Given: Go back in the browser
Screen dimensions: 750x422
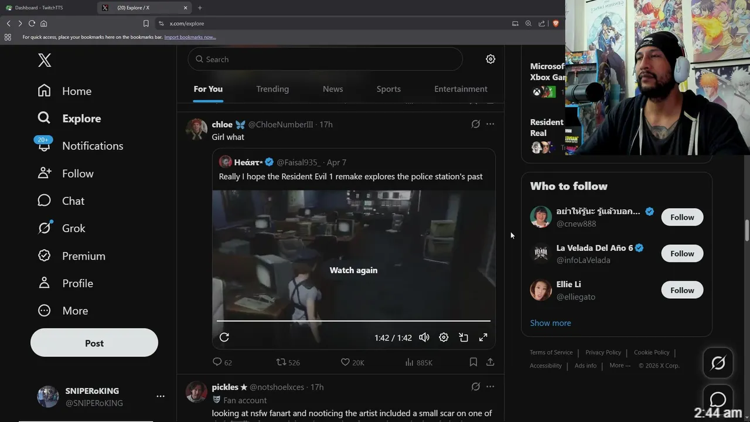Looking at the screenshot, I should pos(8,23).
